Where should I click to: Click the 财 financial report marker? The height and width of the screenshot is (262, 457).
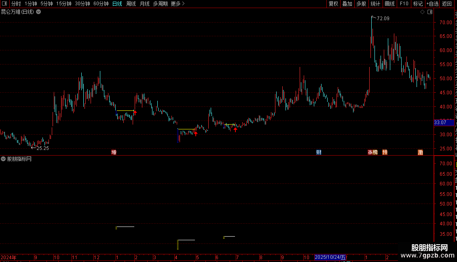[x=319, y=152]
